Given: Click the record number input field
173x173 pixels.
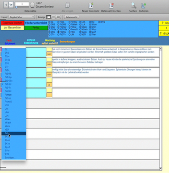Looking at the screenshot, I should pyautogui.click(x=22, y=4).
